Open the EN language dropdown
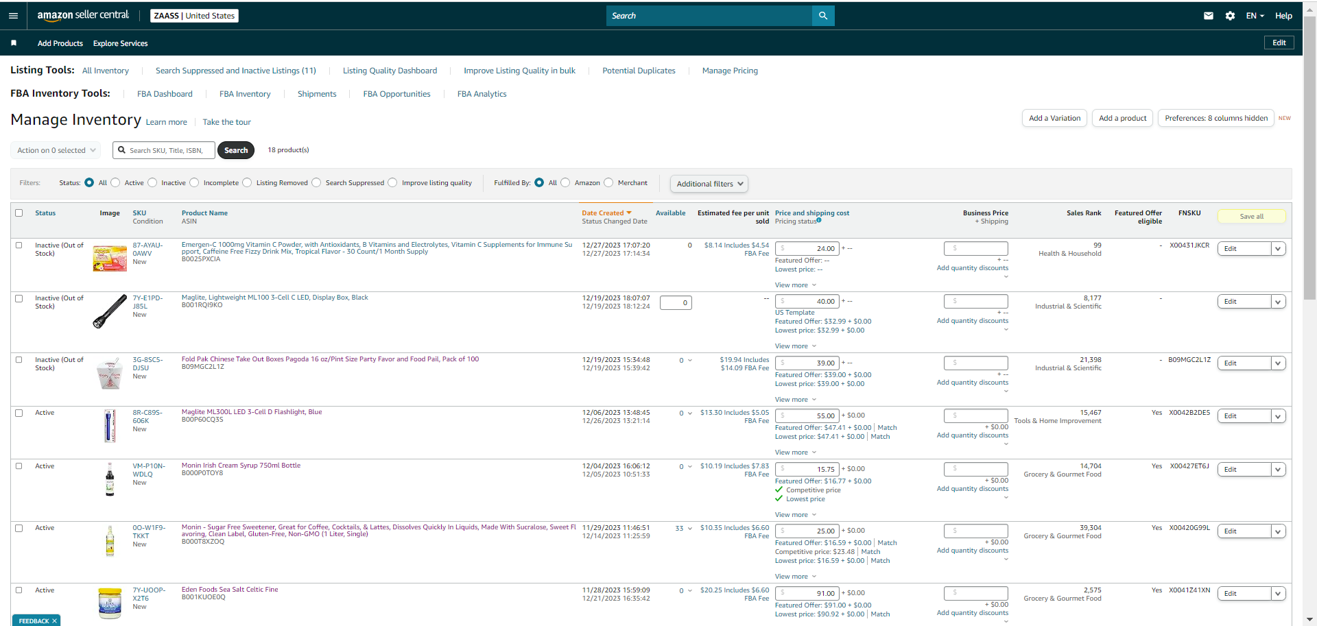 click(x=1255, y=16)
